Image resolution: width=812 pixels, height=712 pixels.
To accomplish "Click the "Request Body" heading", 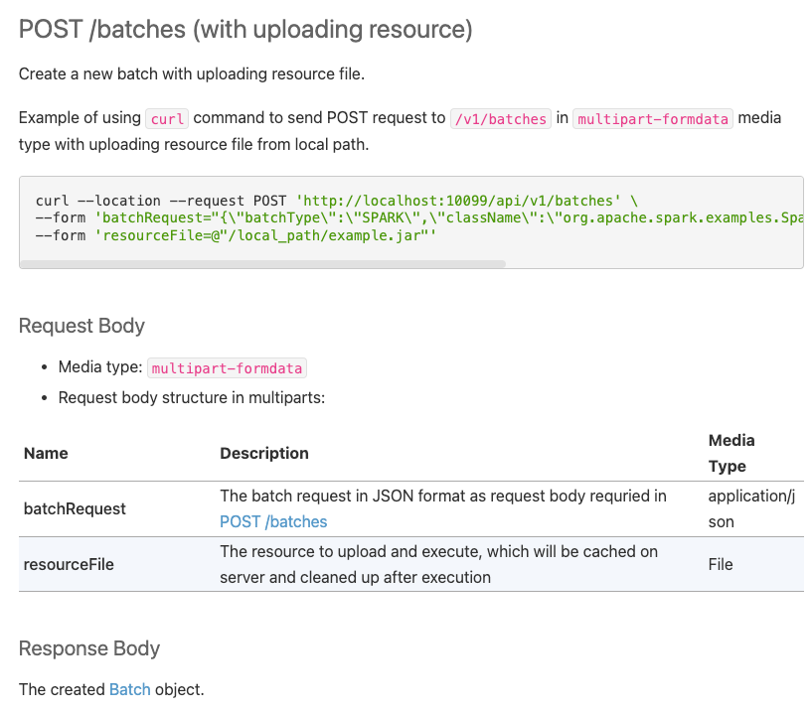I will point(81,326).
